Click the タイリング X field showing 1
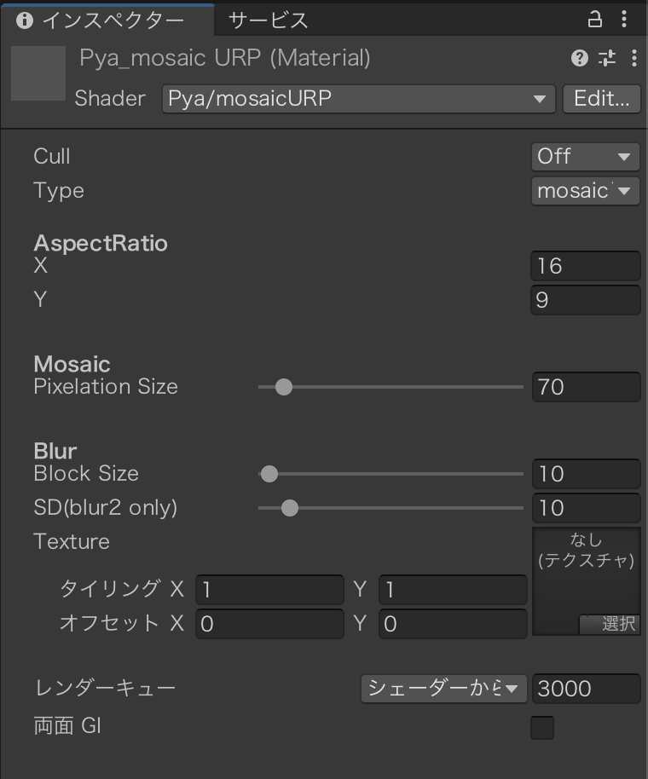Screen dimensions: 648x779 coord(269,590)
